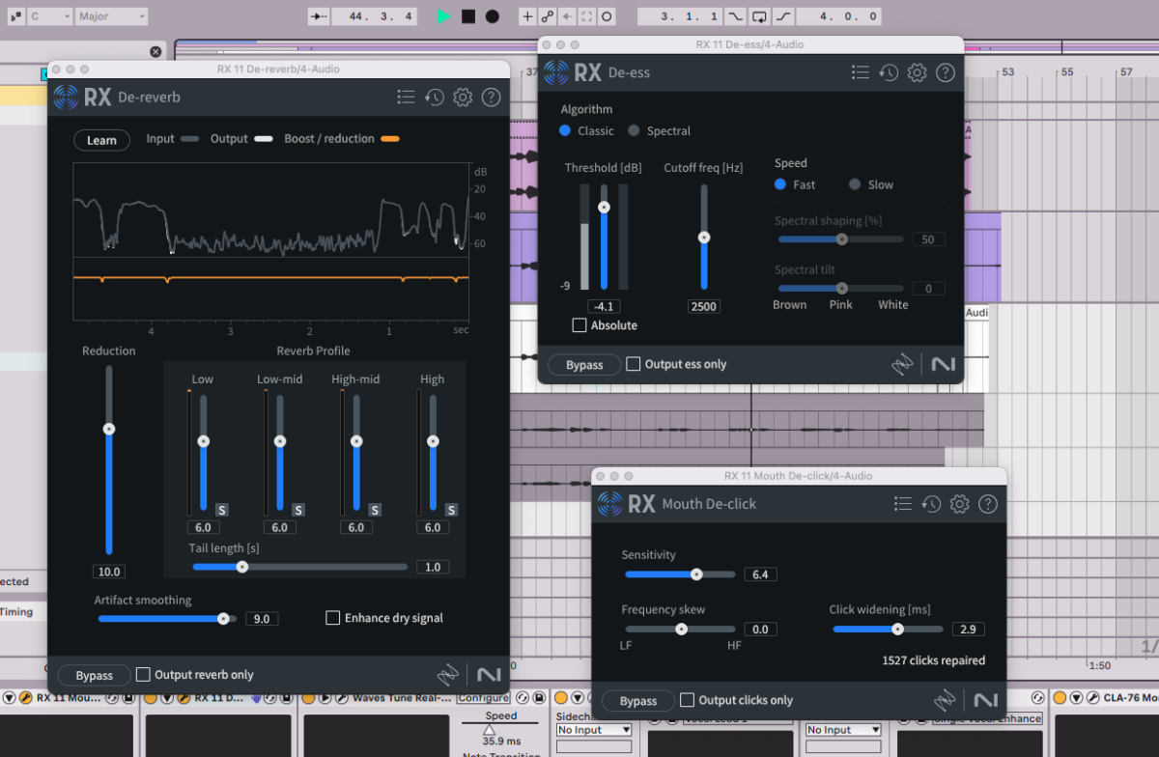Image resolution: width=1159 pixels, height=757 pixels.
Task: Click wrench icon on Waves Tune device
Action: (x=340, y=698)
